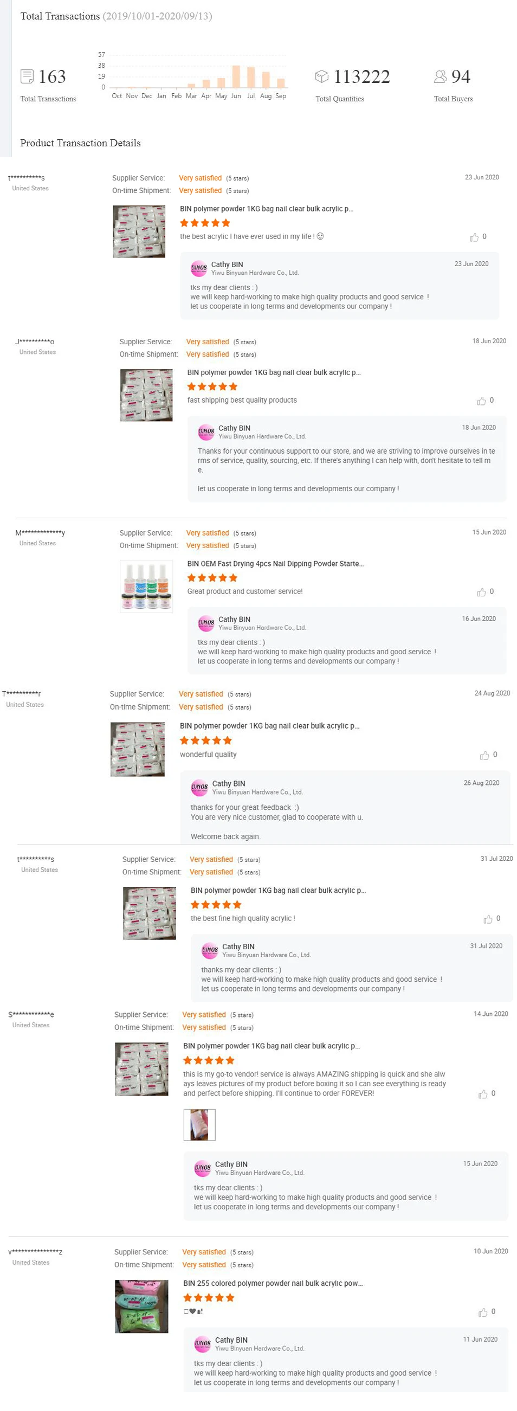
Task: Like "the best fine high quality acrylic" review
Action: pyautogui.click(x=487, y=919)
